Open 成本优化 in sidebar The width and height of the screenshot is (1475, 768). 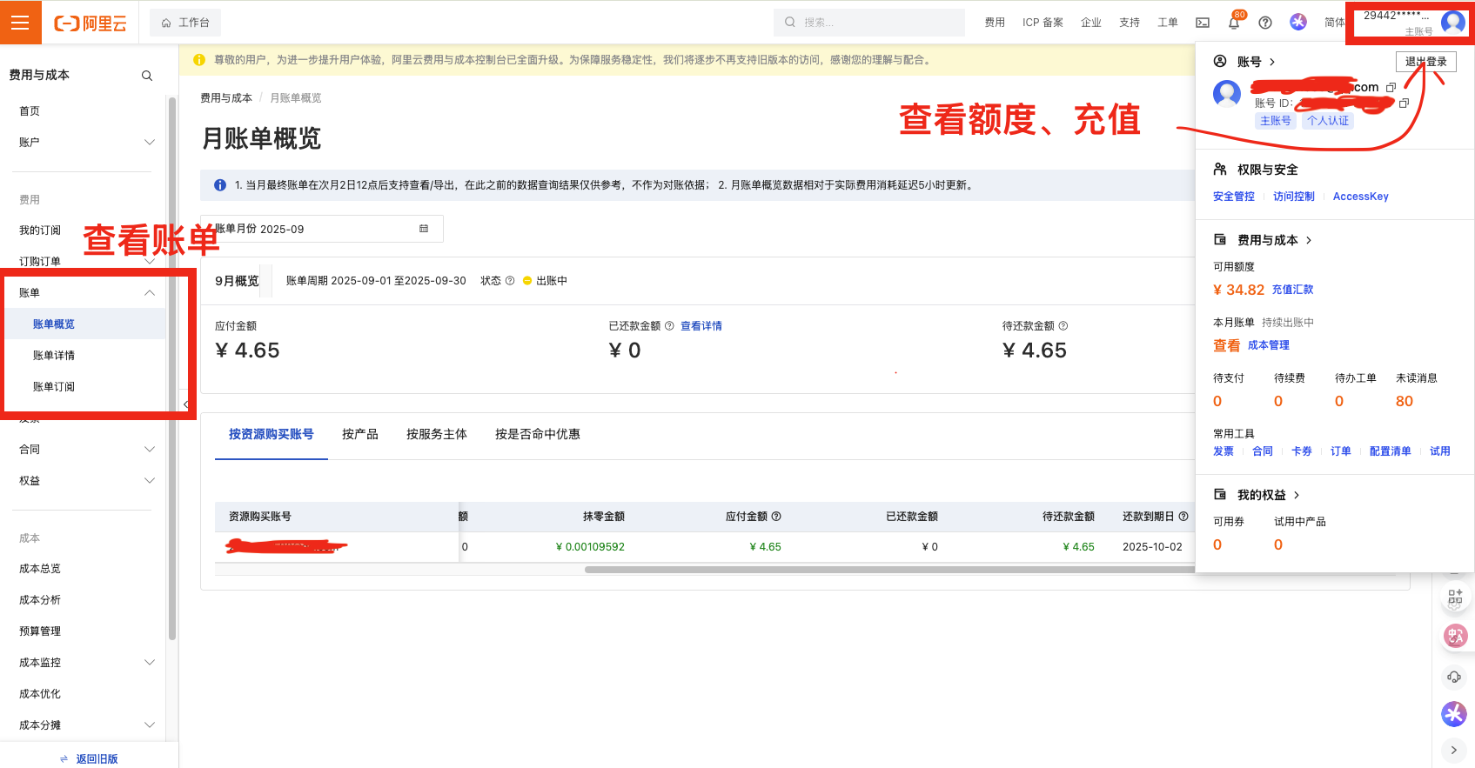click(40, 694)
